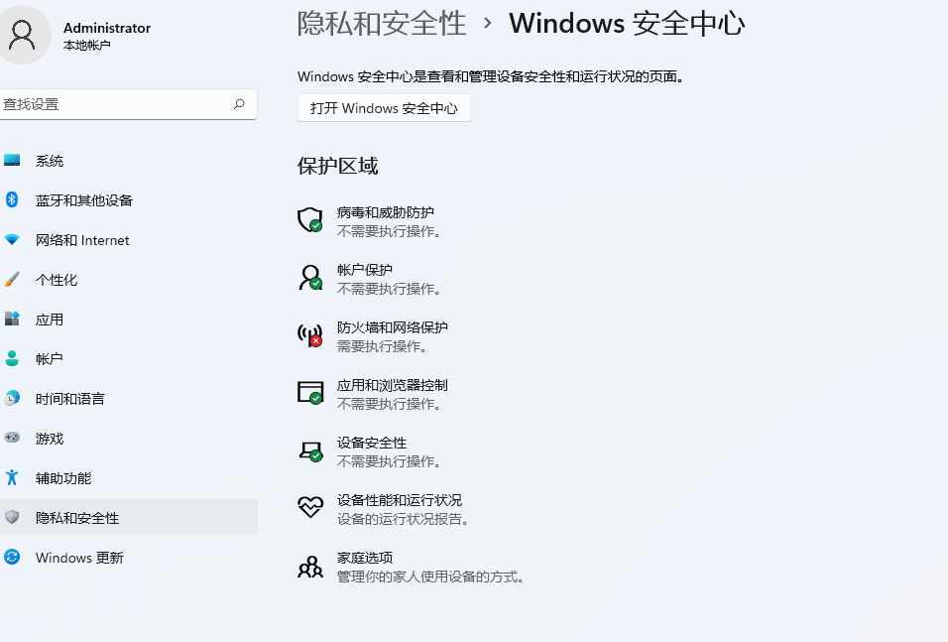
Task: Click the 个性化 paintbrush icon
Action: [12, 279]
